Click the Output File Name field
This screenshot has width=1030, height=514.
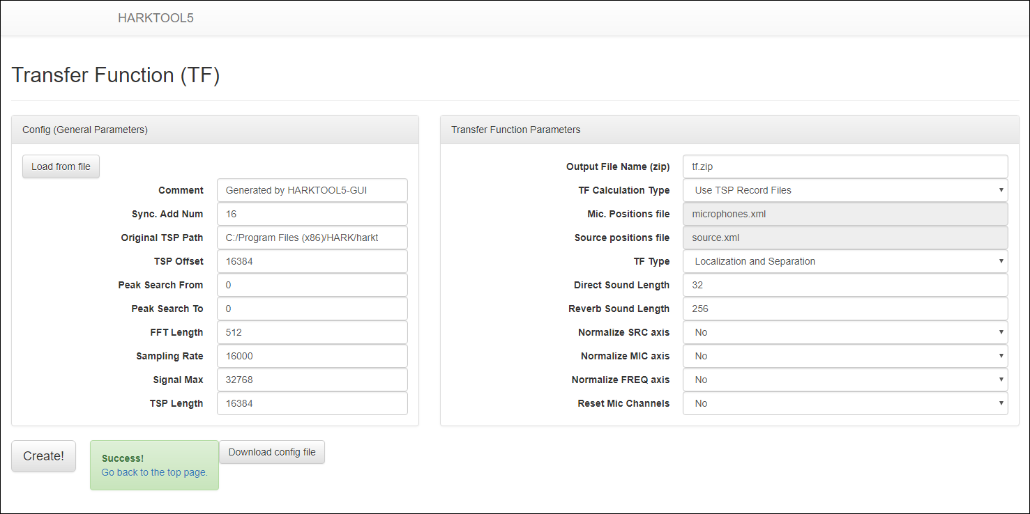845,166
